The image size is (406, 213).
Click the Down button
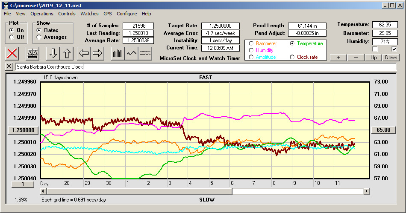coord(391,58)
